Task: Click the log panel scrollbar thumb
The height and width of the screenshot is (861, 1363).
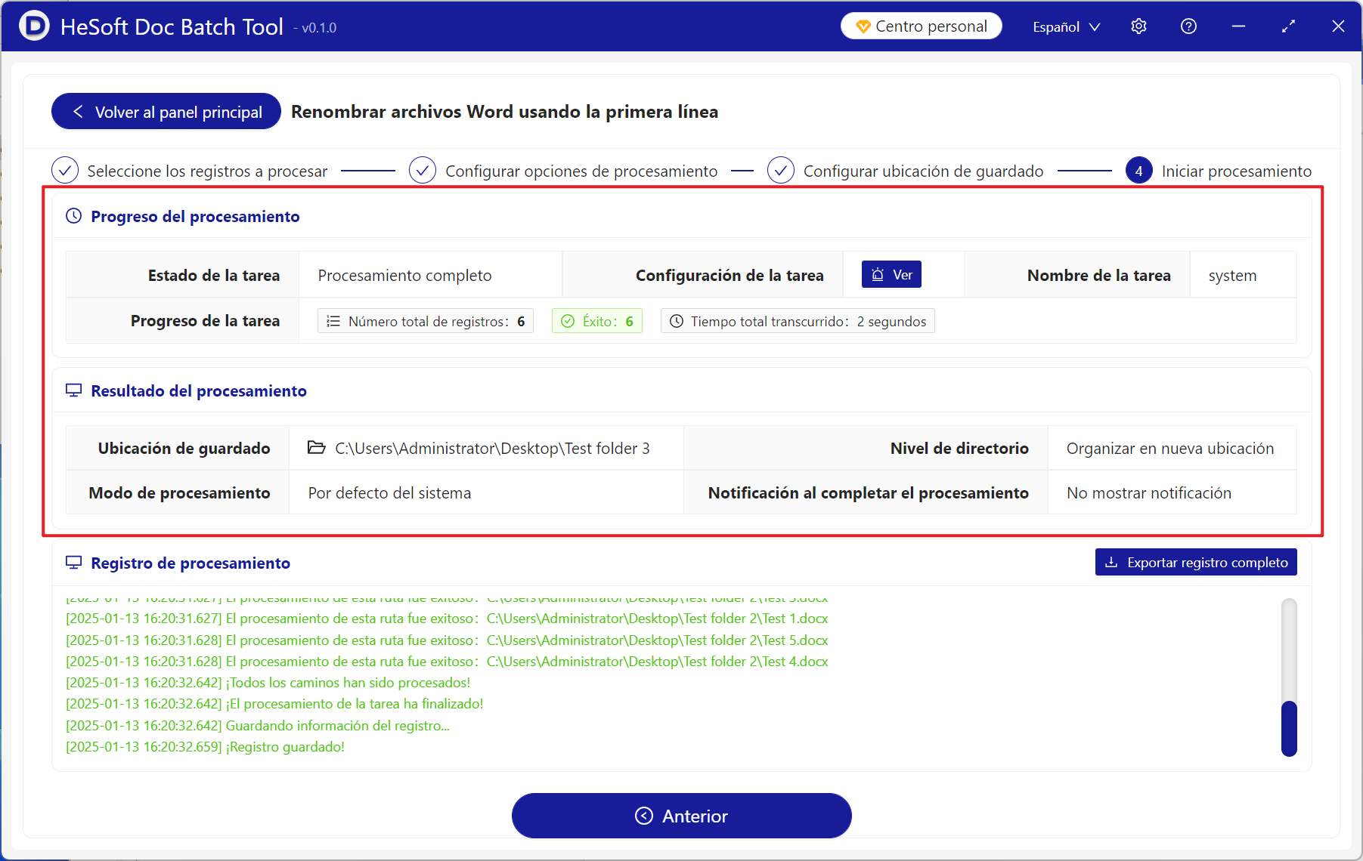Action: [x=1289, y=729]
